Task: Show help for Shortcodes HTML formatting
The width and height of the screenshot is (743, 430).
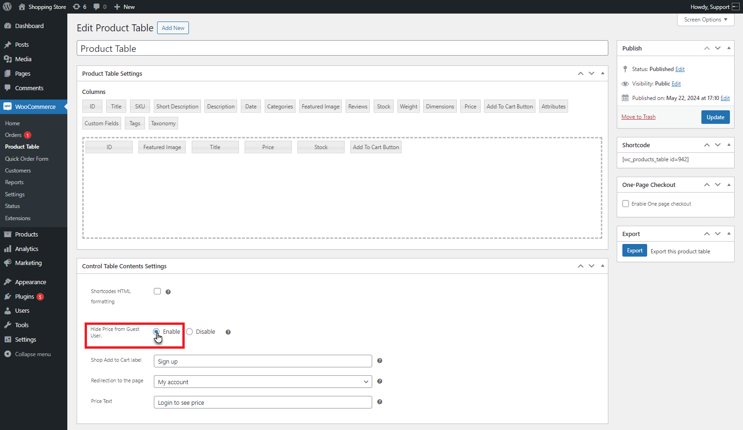Action: (168, 292)
